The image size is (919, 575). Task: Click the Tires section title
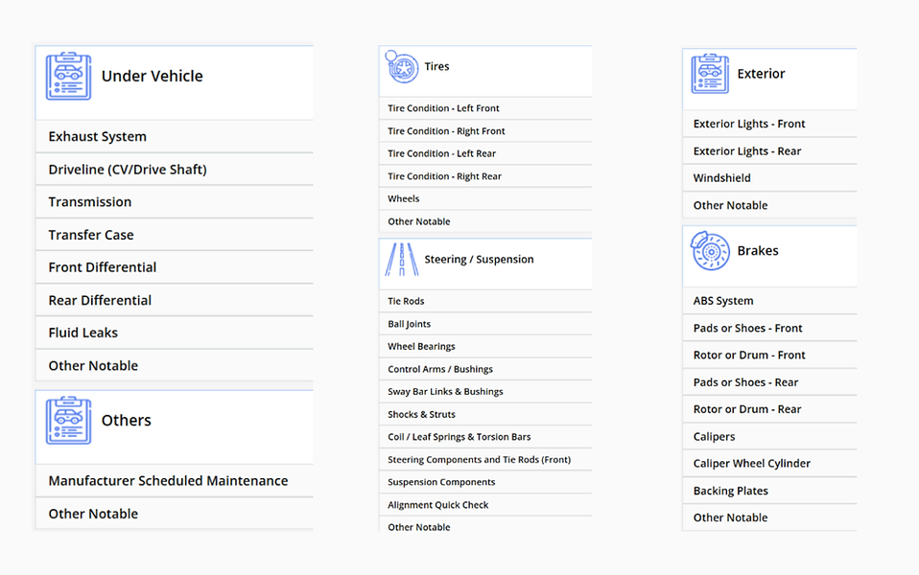coord(436,67)
